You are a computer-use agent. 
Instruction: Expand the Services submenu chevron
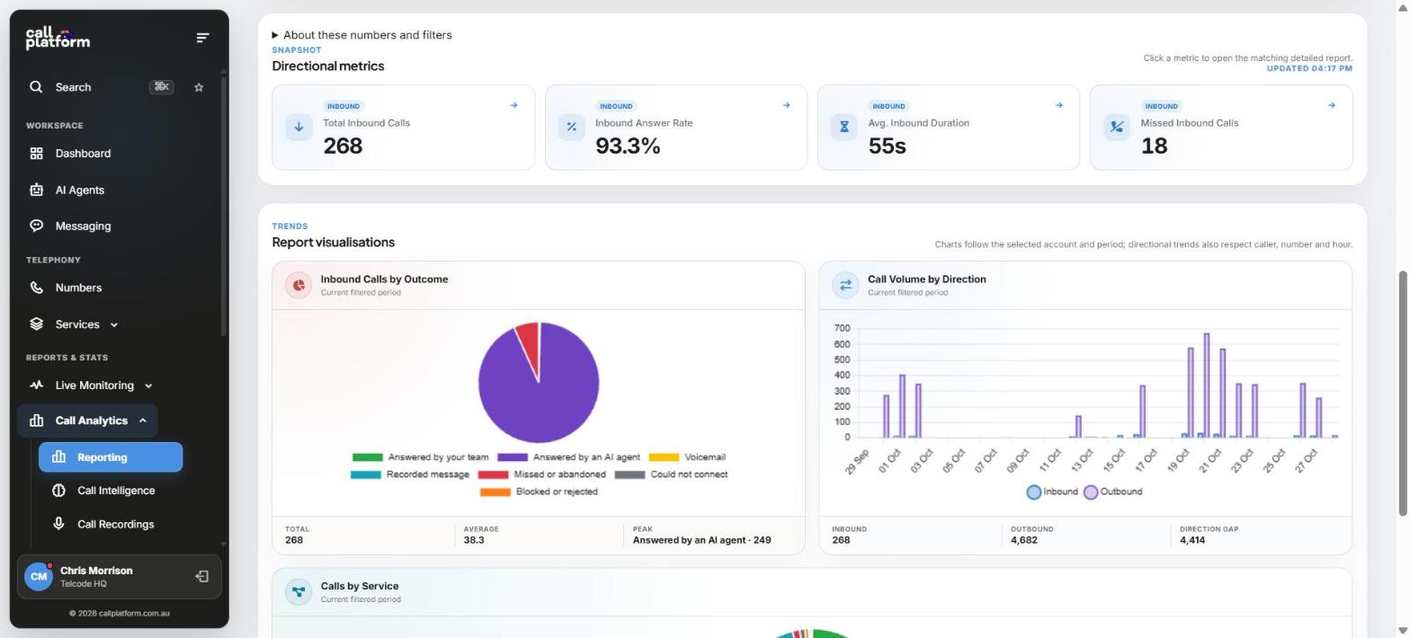click(x=114, y=324)
